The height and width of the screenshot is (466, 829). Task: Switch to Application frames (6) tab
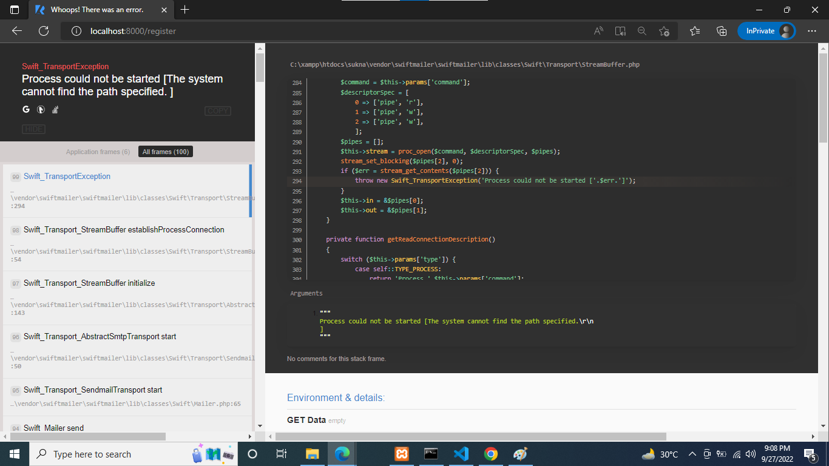(x=98, y=152)
